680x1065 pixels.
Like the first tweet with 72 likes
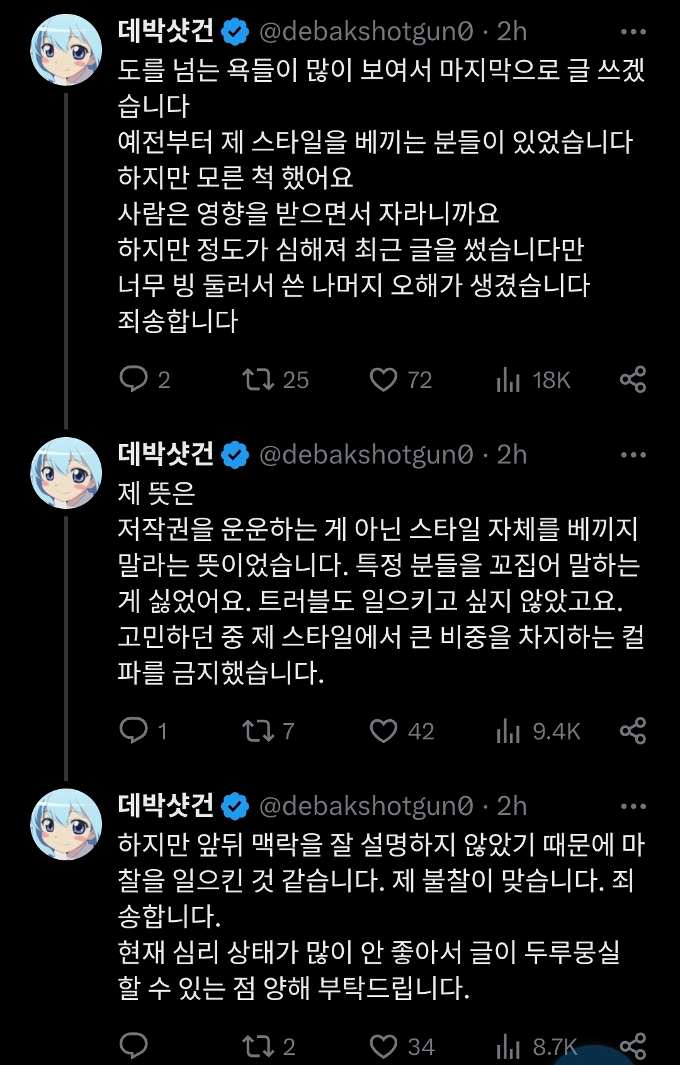pos(383,379)
